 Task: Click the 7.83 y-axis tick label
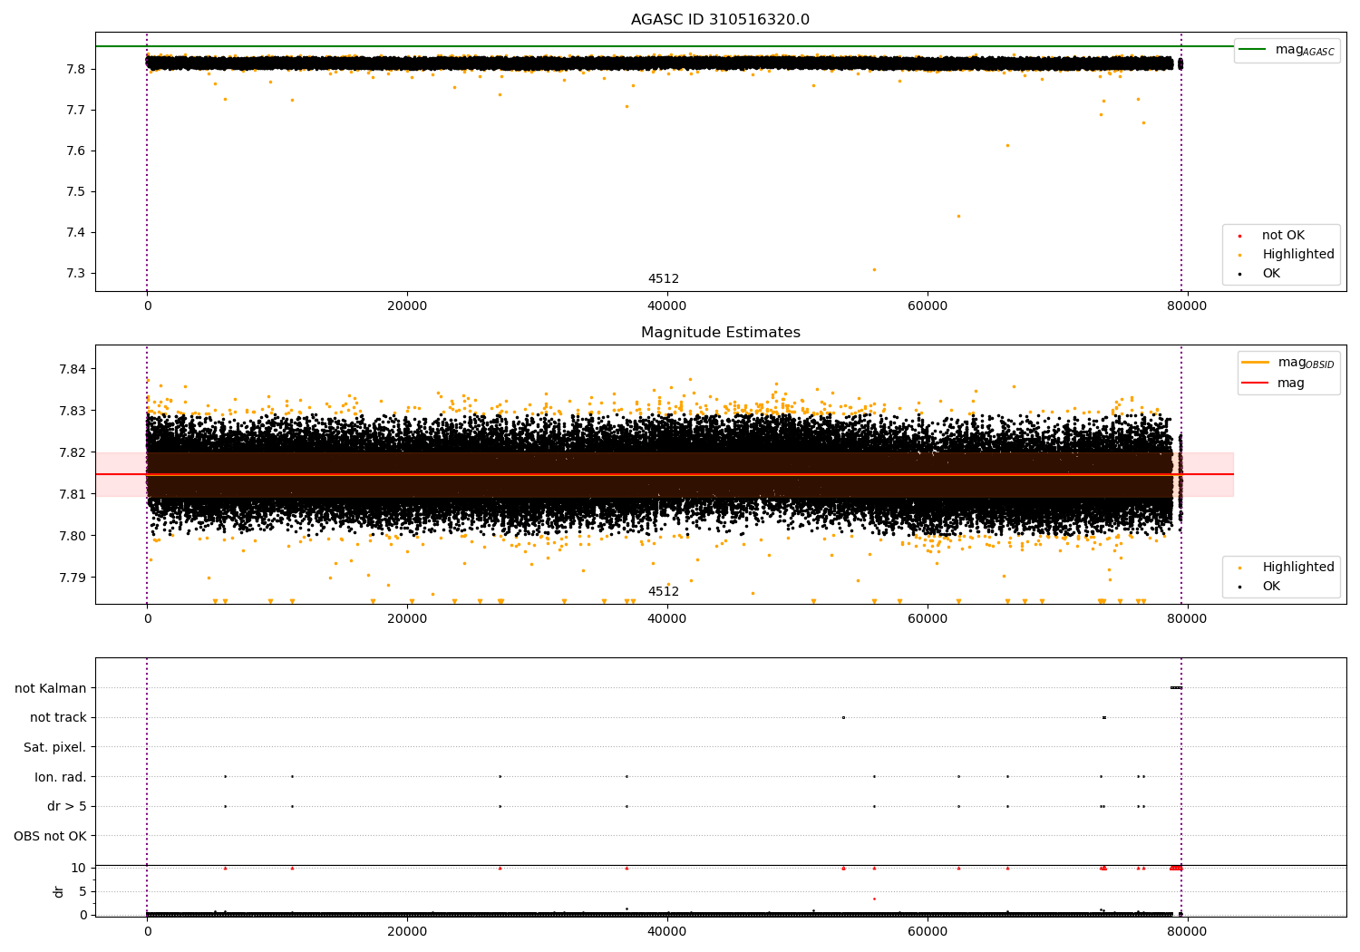72,412
